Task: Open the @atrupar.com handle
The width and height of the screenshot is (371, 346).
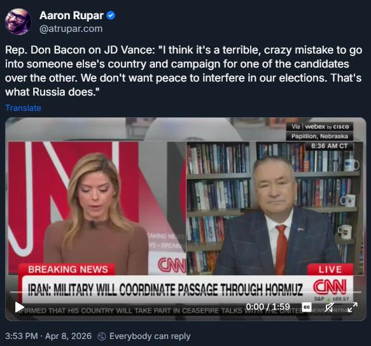Action: pyautogui.click(x=71, y=29)
